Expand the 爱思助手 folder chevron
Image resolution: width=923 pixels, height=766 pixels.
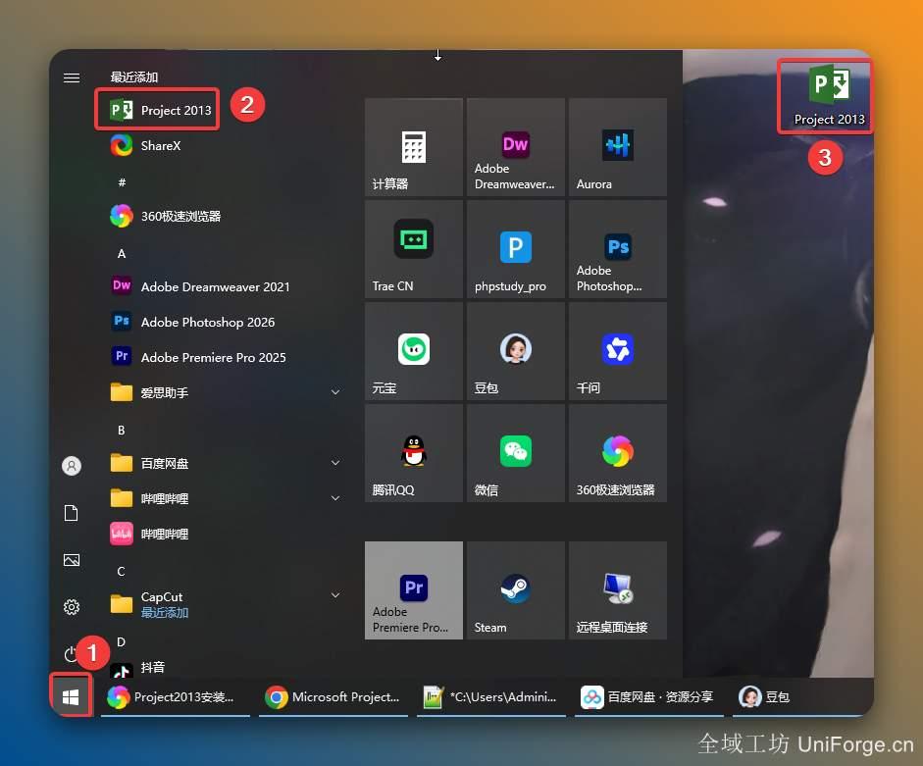click(334, 392)
